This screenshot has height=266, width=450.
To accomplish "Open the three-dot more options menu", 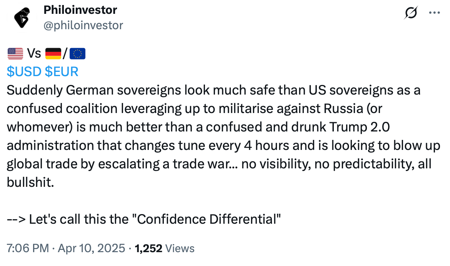I will pos(434,13).
